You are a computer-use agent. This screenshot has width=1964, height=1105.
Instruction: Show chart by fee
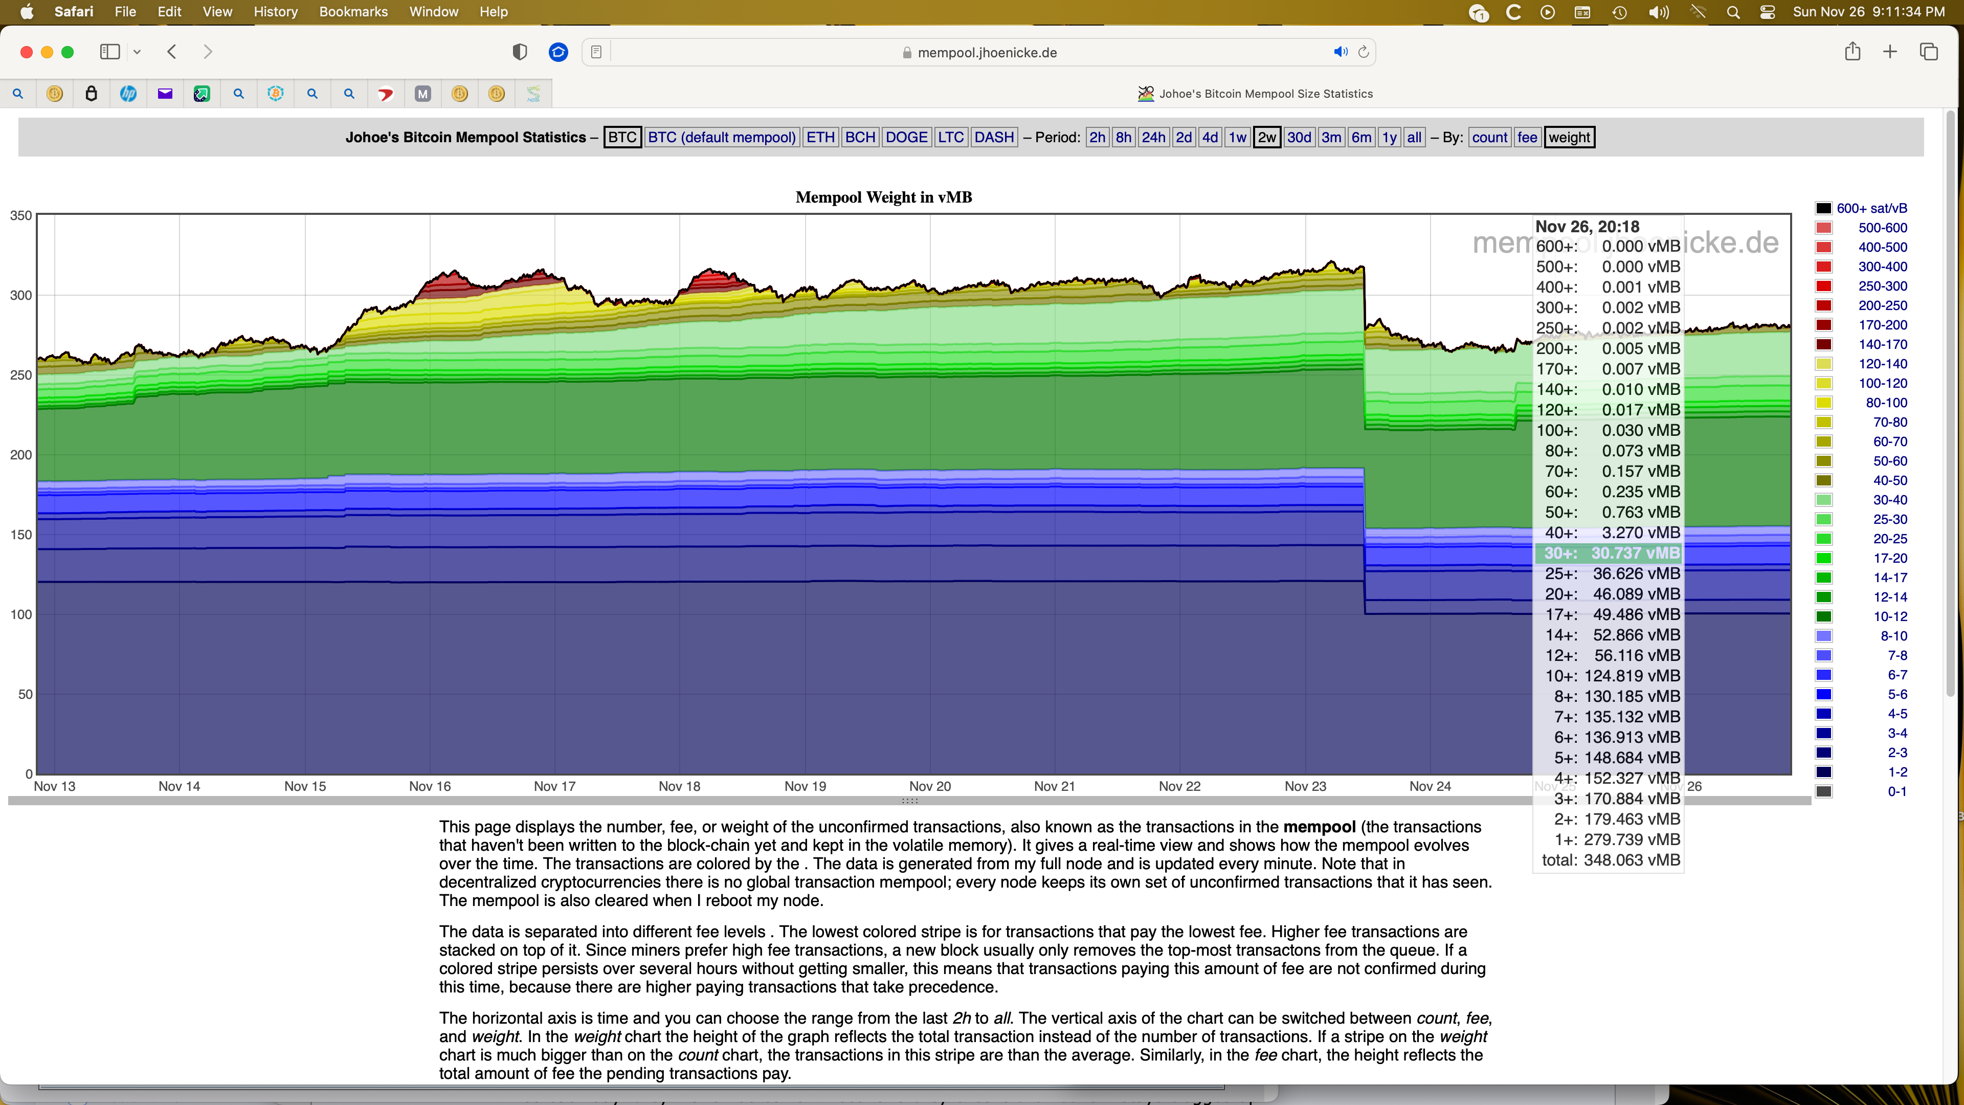point(1527,137)
